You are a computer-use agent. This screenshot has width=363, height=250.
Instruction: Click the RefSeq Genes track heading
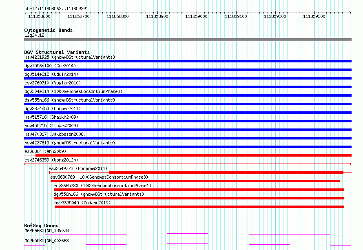click(41, 226)
